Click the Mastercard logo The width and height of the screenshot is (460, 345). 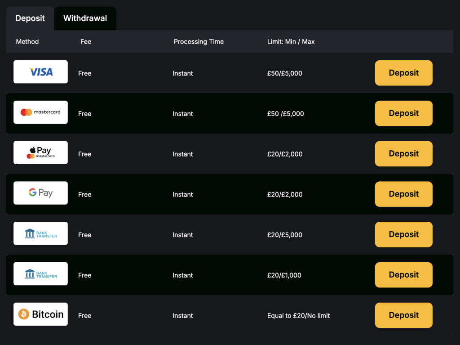point(40,112)
